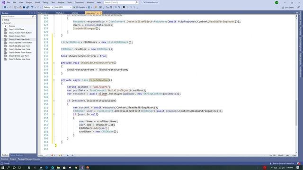This screenshot has width=303, height=170.
Task: Click the Save All toolbar icon
Action: 27,8
